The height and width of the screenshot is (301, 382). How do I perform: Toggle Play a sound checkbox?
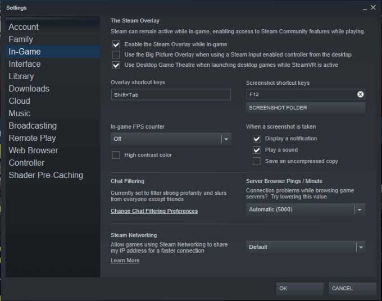coord(257,150)
